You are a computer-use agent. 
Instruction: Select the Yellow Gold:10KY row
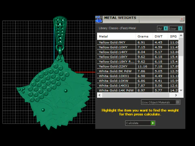click(138, 47)
